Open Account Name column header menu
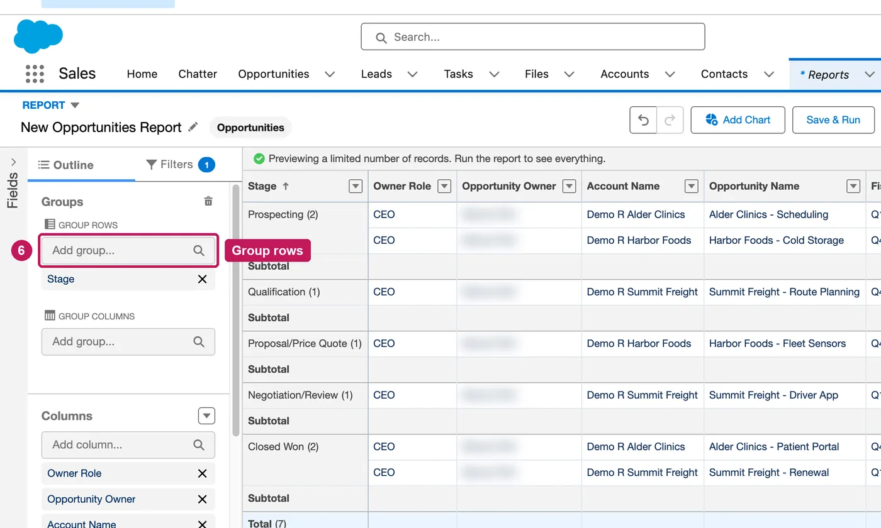This screenshot has width=881, height=528. 691,186
